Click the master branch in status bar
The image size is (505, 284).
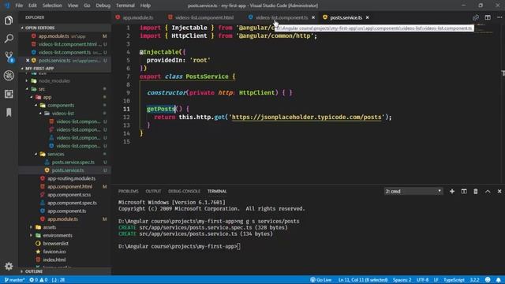(14, 280)
